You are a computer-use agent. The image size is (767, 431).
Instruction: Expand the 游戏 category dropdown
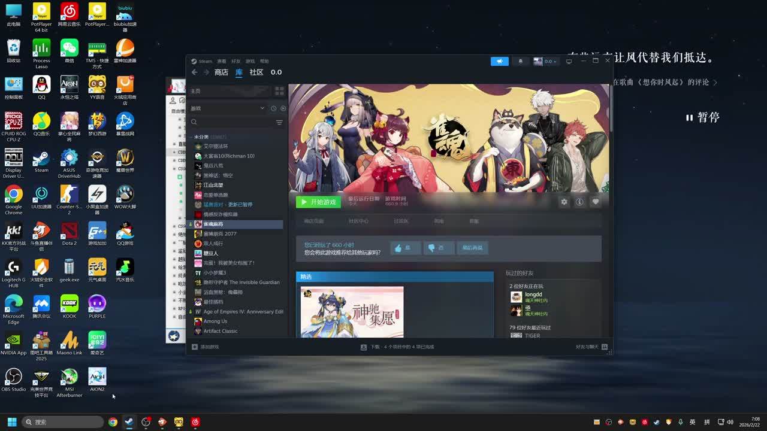coord(262,108)
